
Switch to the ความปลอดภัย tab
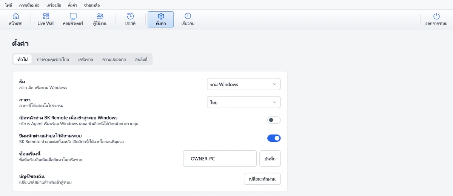click(x=114, y=60)
